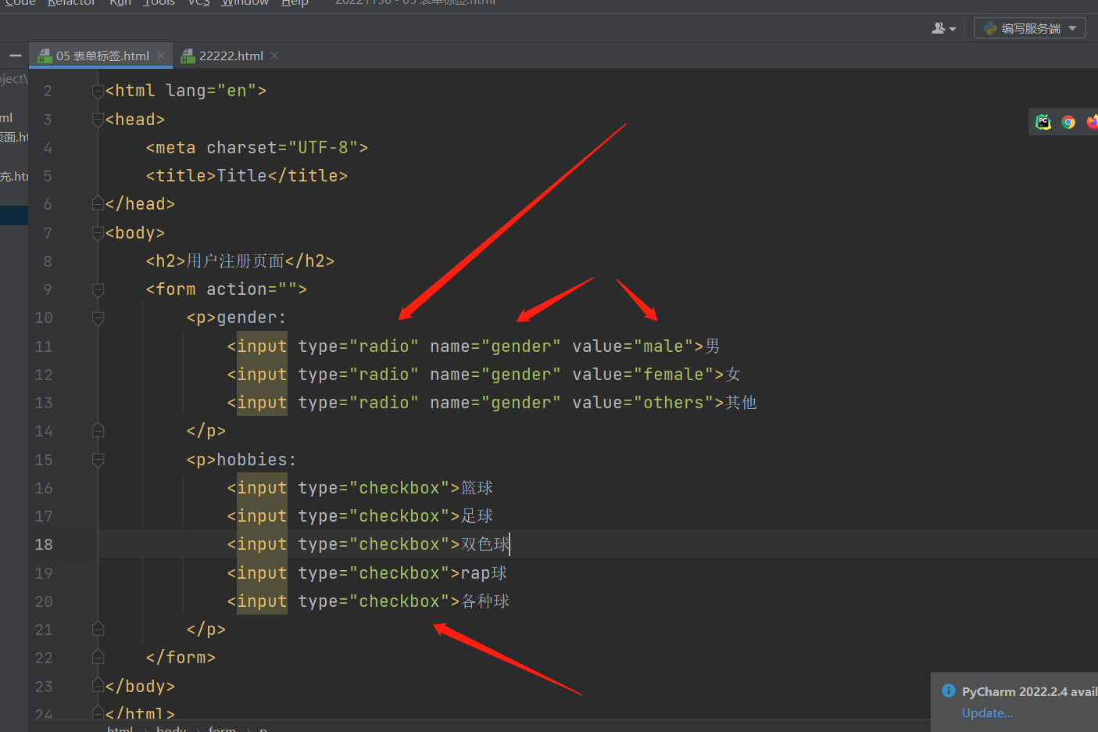Screen dimensions: 1098x732
Task: Close the 05 表单标签.html tab
Action: pos(161,56)
